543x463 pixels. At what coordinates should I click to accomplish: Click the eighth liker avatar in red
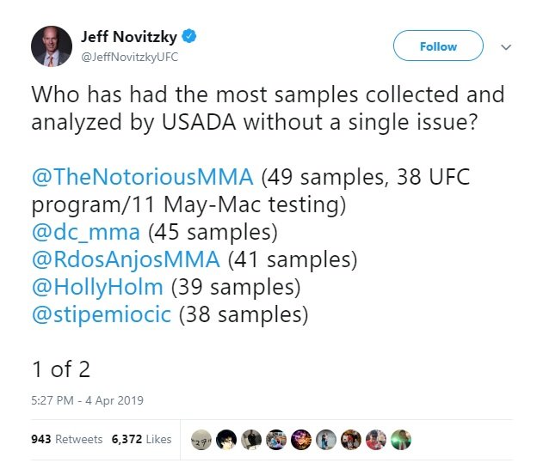376,439
